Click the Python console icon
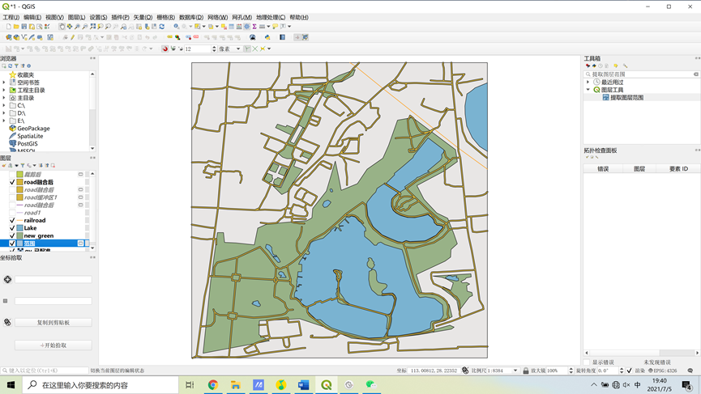Screen dimensions: 701x394 [x=267, y=37]
